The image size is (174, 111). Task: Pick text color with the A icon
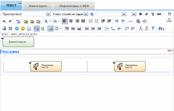point(46,21)
